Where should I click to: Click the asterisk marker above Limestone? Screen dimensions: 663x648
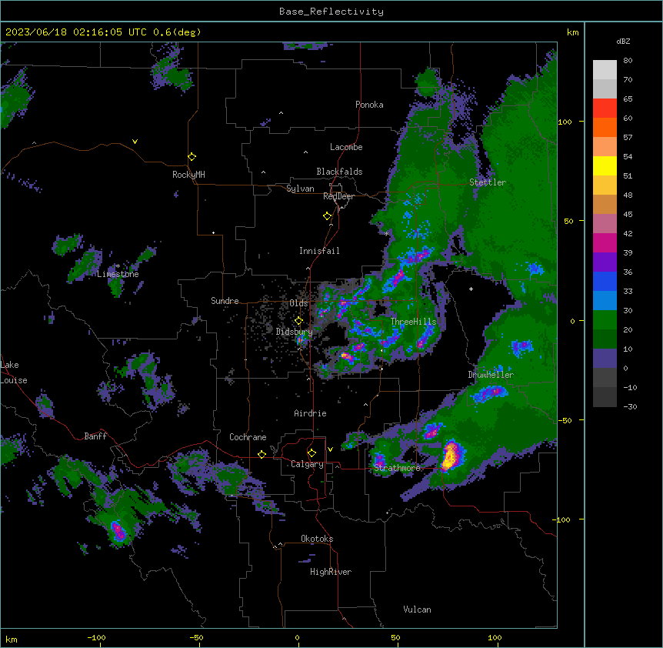point(118,266)
